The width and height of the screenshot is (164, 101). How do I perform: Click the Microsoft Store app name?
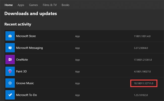[26, 36]
